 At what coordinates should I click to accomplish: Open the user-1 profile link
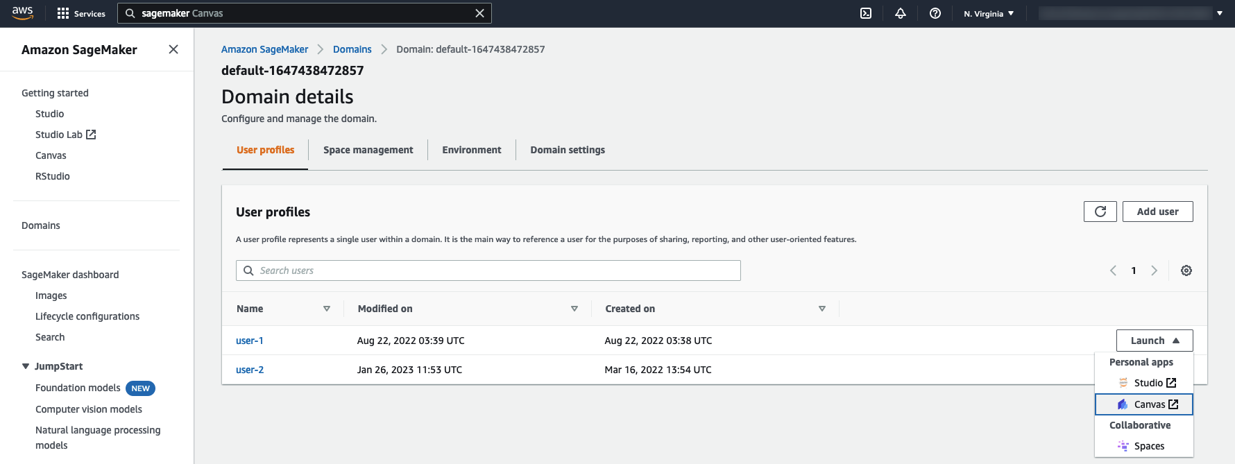[250, 341]
